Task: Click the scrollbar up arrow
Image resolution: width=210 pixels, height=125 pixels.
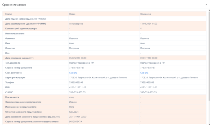Action: (x=209, y=10)
